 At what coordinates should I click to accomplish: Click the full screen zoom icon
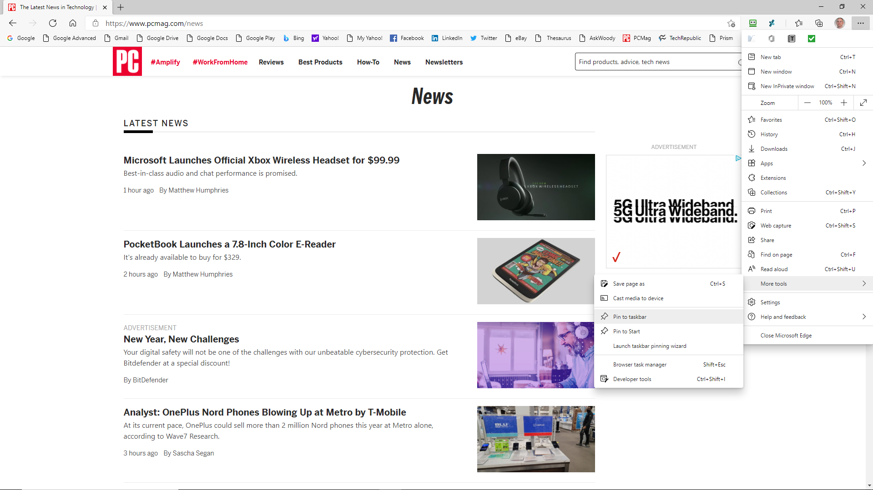coord(863,103)
